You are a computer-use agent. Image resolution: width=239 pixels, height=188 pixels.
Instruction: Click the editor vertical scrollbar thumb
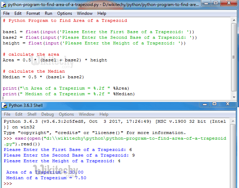(234, 57)
